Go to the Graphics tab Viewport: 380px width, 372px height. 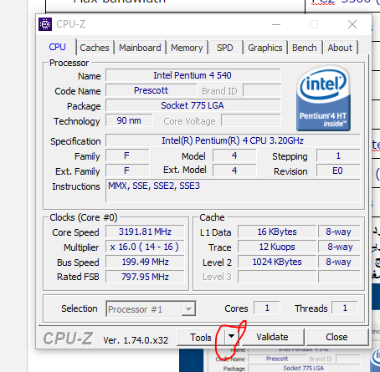(x=265, y=48)
